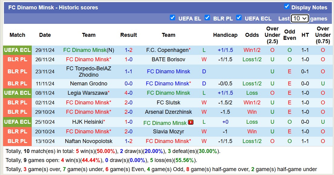Click the BLR PL tag for 26/11/24 match

(17, 59)
